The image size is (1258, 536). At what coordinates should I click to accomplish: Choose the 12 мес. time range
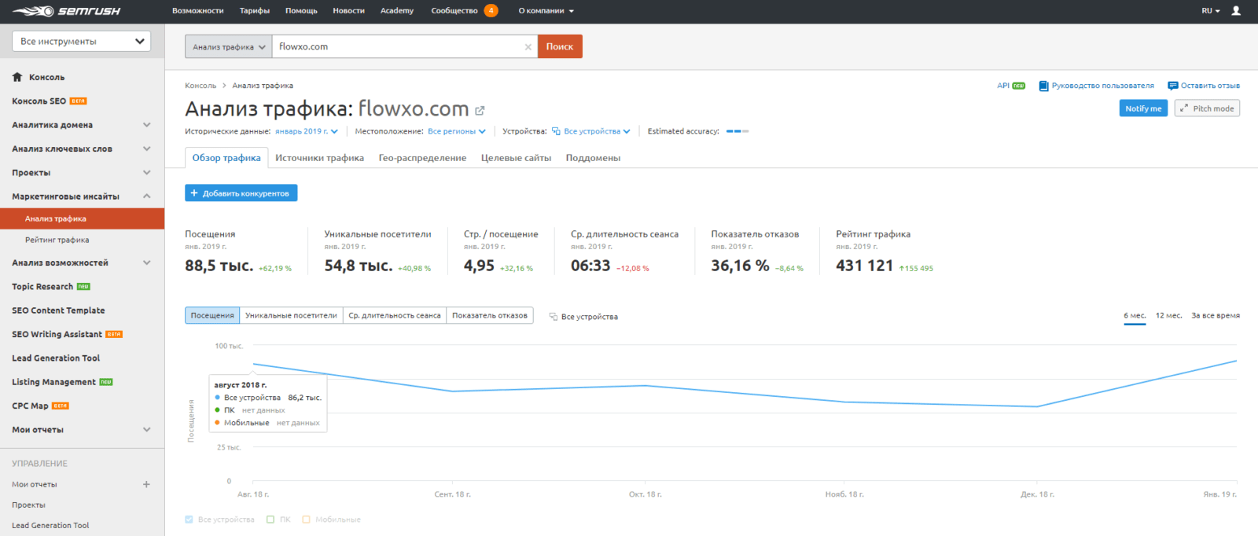pyautogui.click(x=1168, y=315)
